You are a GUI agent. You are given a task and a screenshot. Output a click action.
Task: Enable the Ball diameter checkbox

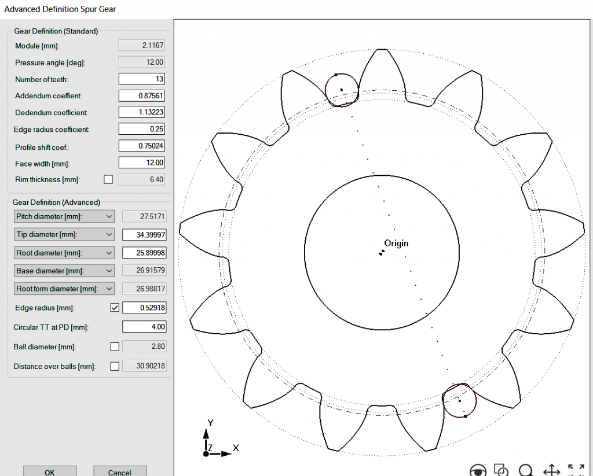coord(115,346)
